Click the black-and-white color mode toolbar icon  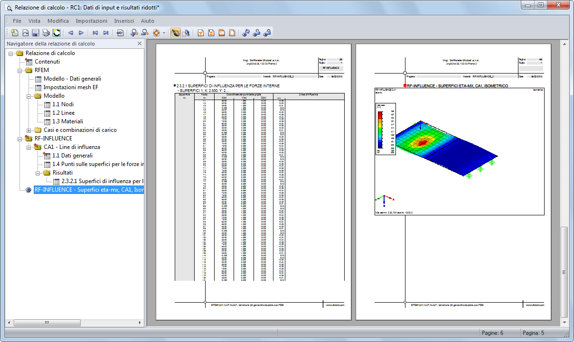tap(56, 33)
